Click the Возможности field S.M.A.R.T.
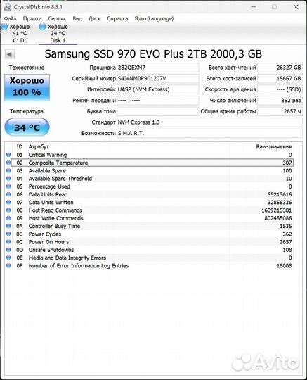The image size is (307, 380). click(x=209, y=133)
